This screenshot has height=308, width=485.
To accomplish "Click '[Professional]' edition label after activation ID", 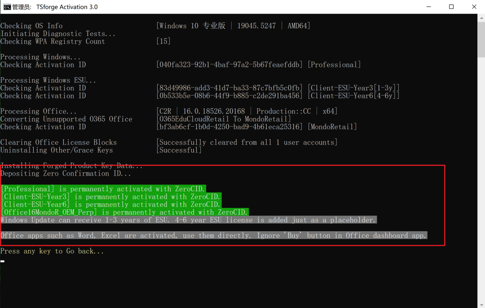I will point(334,65).
